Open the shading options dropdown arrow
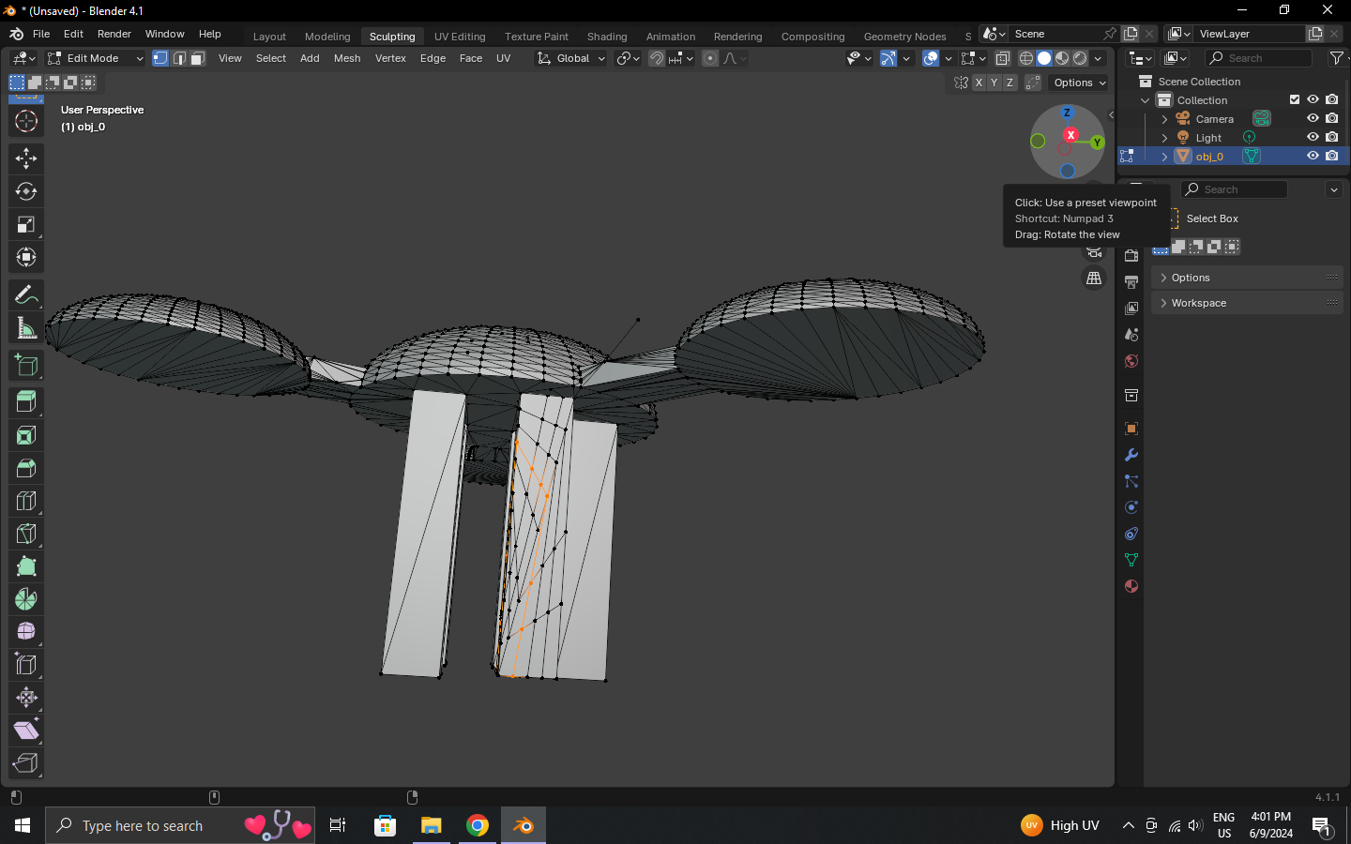 pos(1099,58)
